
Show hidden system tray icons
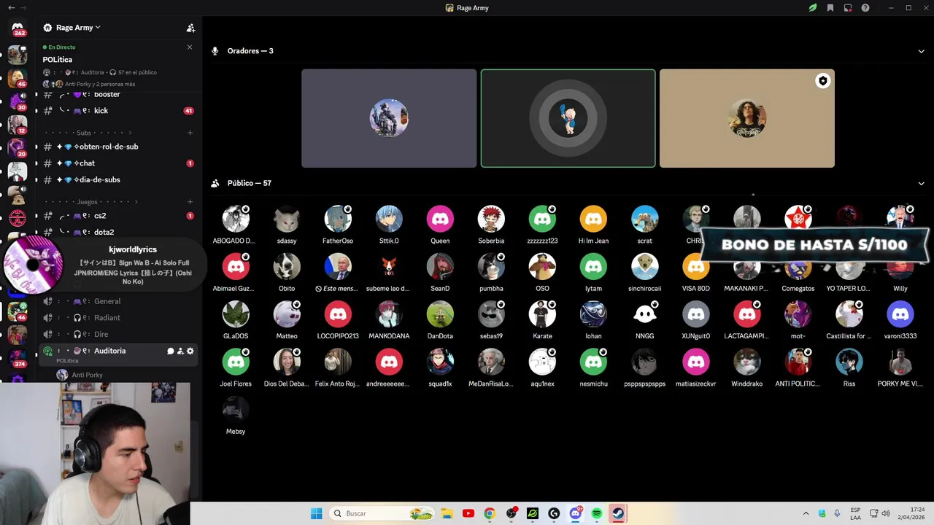806,513
